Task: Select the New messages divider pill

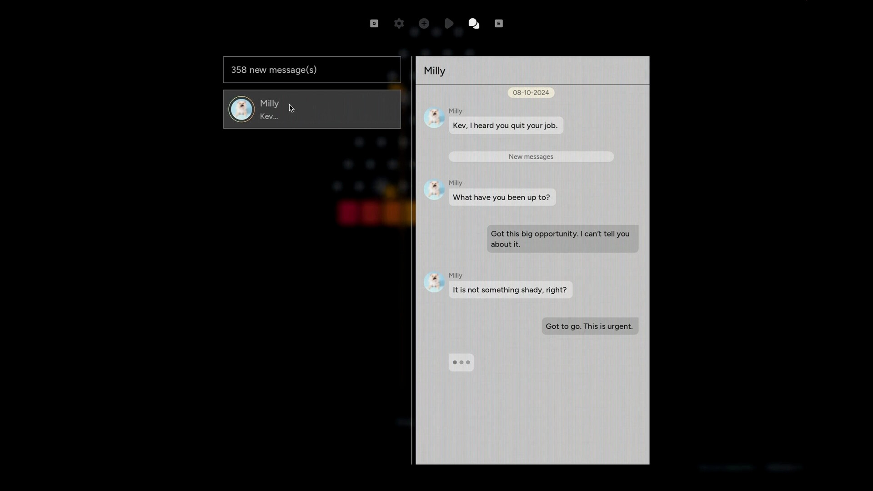Action: pyautogui.click(x=531, y=156)
